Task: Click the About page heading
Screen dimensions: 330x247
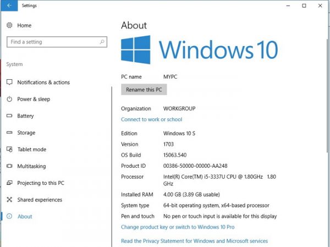Action: coord(134,25)
